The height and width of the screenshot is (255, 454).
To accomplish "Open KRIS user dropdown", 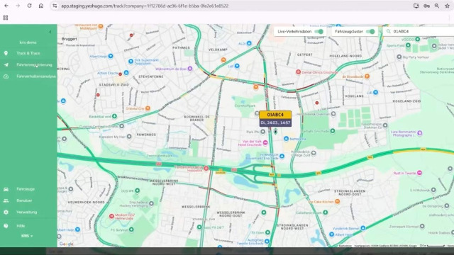I will (x=27, y=236).
